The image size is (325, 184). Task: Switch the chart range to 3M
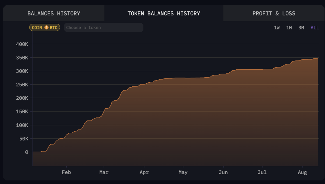301,28
